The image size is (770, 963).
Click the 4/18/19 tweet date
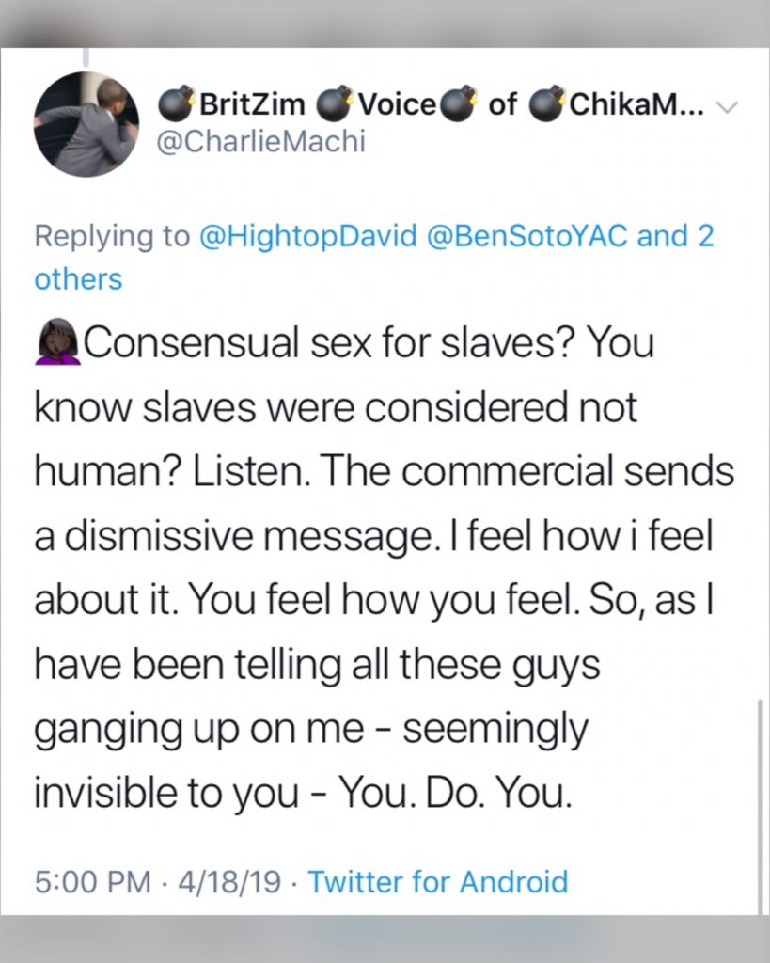(229, 882)
